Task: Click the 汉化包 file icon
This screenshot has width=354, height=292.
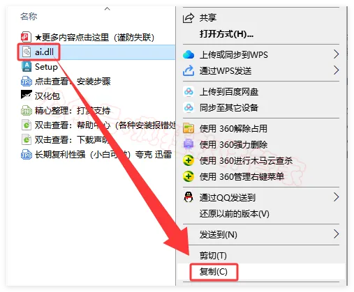Action: 27,95
